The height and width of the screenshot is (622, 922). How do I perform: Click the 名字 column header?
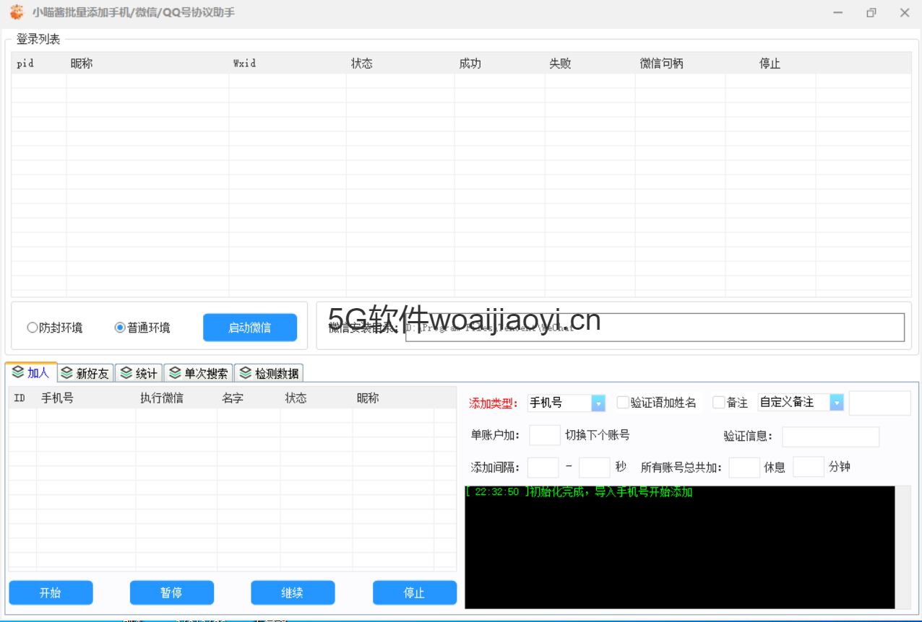[249, 398]
